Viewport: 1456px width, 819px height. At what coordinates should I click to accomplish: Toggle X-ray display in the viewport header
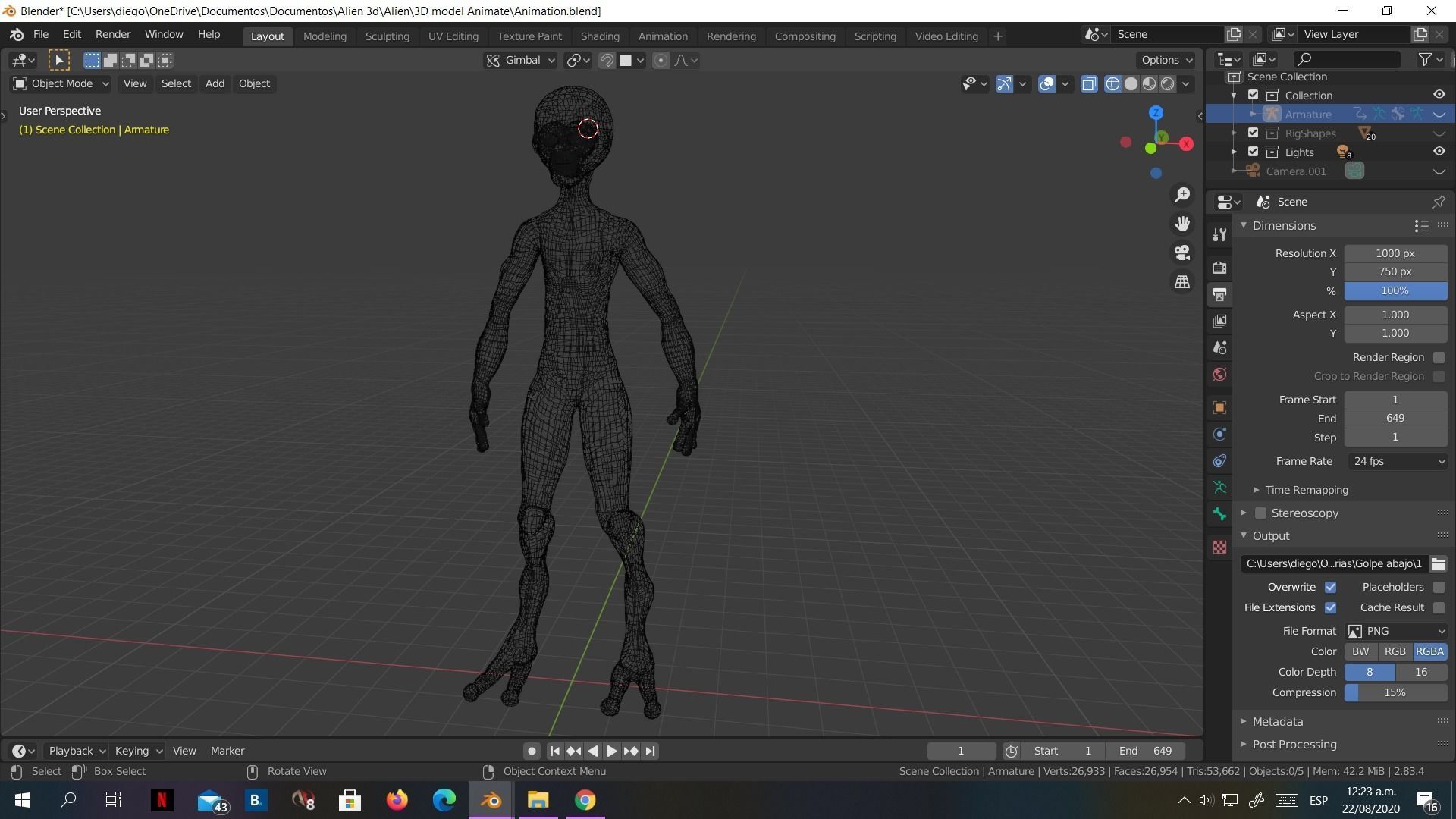coord(1089,84)
